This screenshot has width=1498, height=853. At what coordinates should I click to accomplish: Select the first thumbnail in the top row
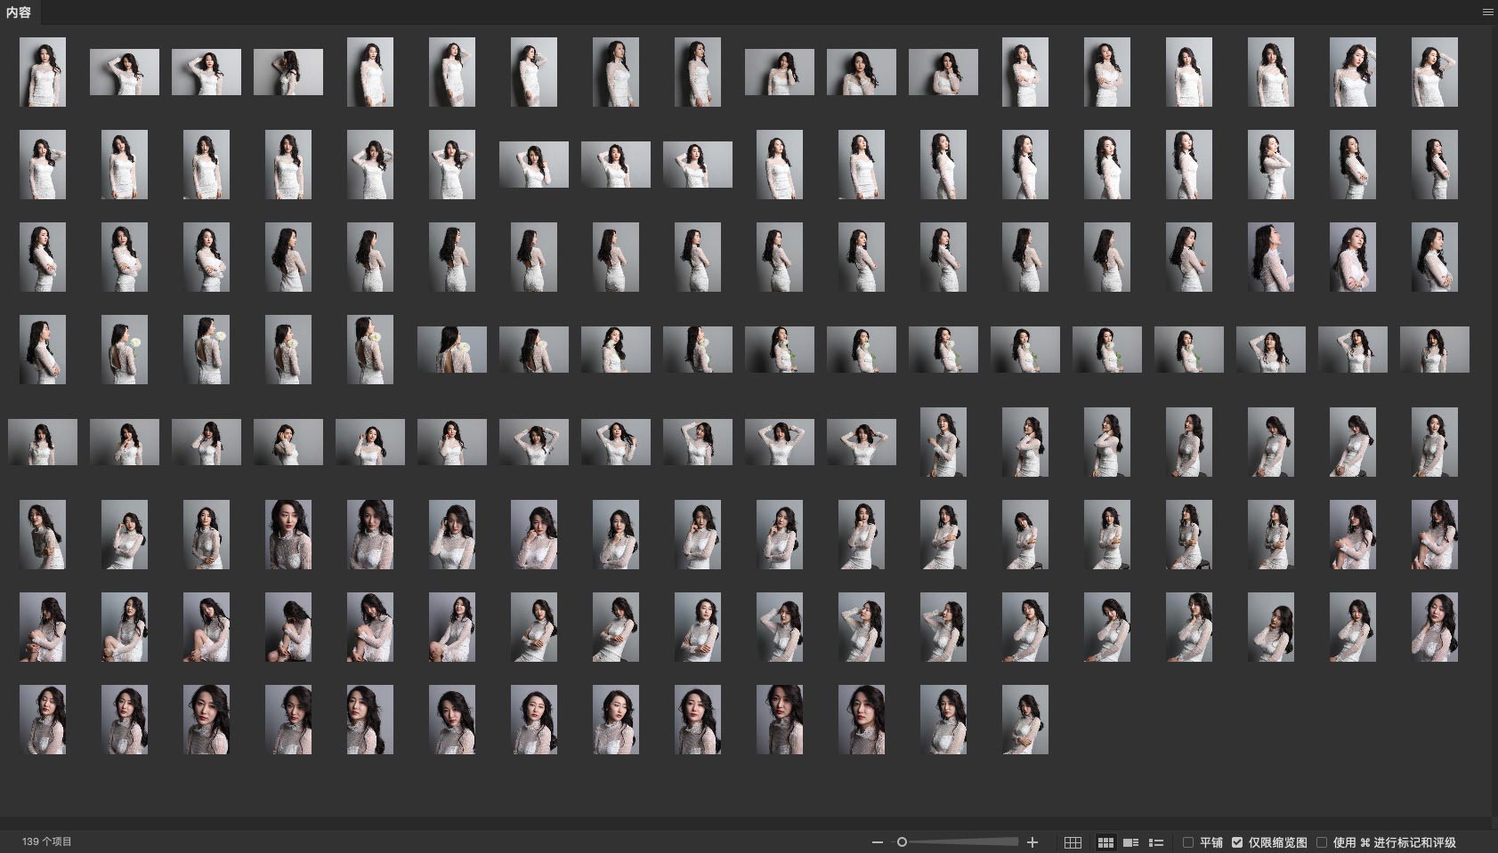tap(43, 72)
